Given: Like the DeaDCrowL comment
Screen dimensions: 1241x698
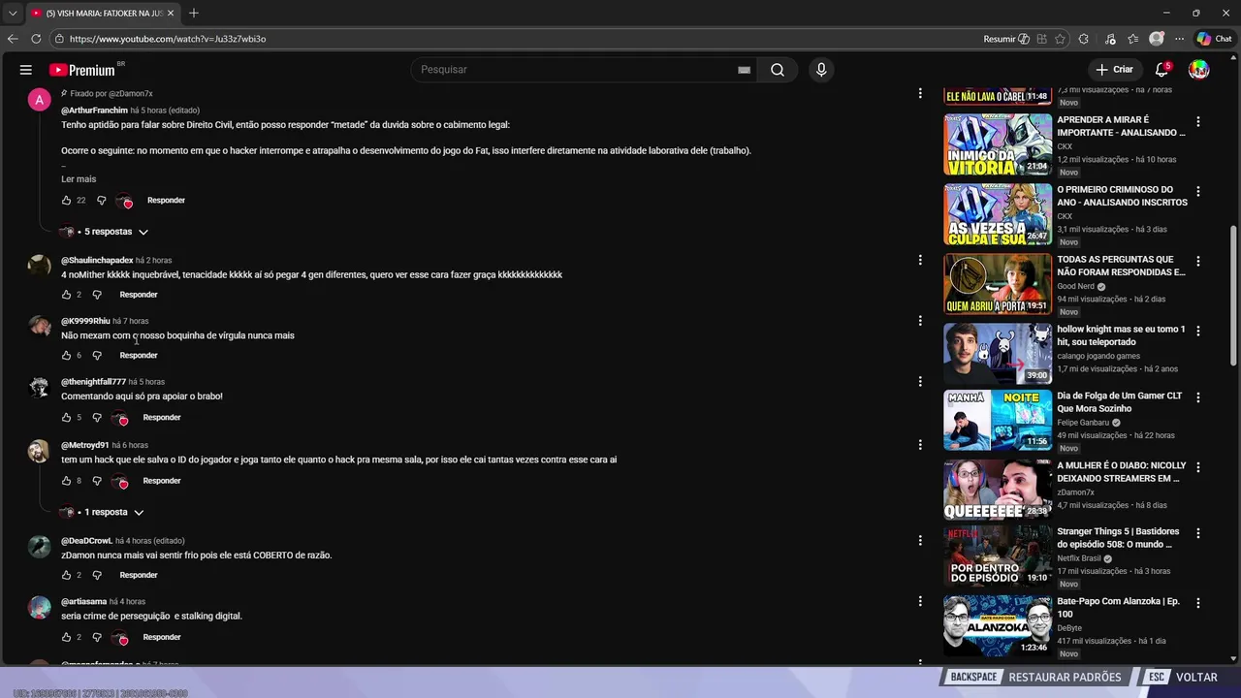Looking at the screenshot, I should [x=67, y=575].
